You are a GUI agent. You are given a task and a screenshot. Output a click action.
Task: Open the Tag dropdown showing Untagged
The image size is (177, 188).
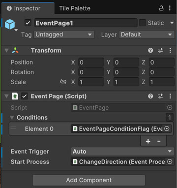coord(64,34)
